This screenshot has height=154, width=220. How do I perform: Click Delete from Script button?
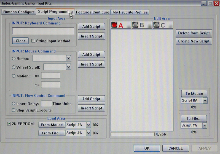point(194,33)
